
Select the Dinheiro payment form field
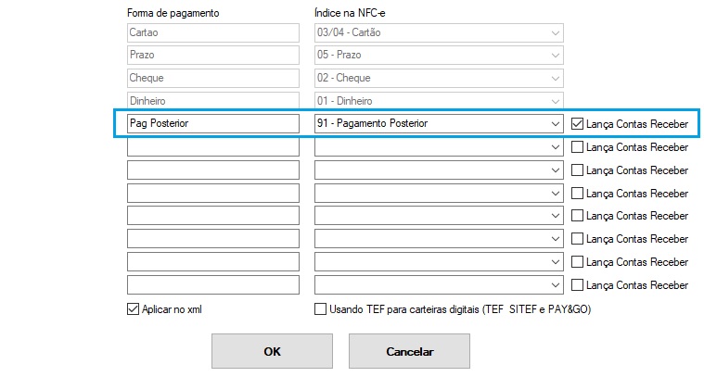pyautogui.click(x=212, y=100)
